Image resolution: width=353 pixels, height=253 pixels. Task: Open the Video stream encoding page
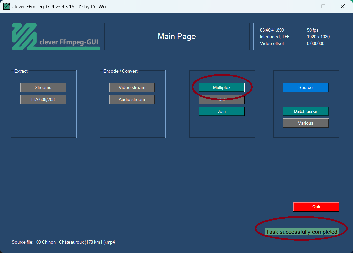coord(132,87)
